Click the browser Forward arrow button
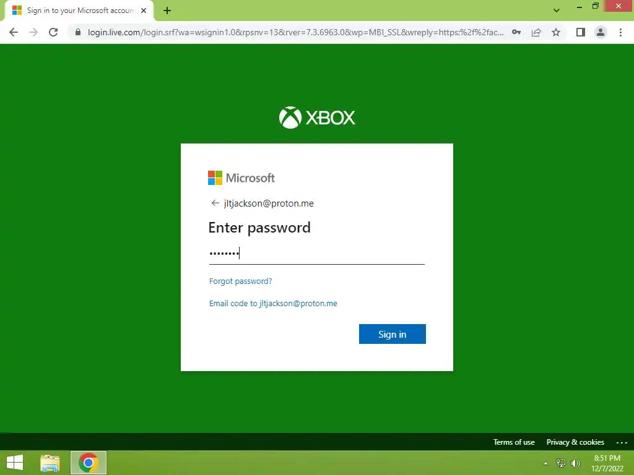Viewport: 634px width, 475px height. coord(33,32)
